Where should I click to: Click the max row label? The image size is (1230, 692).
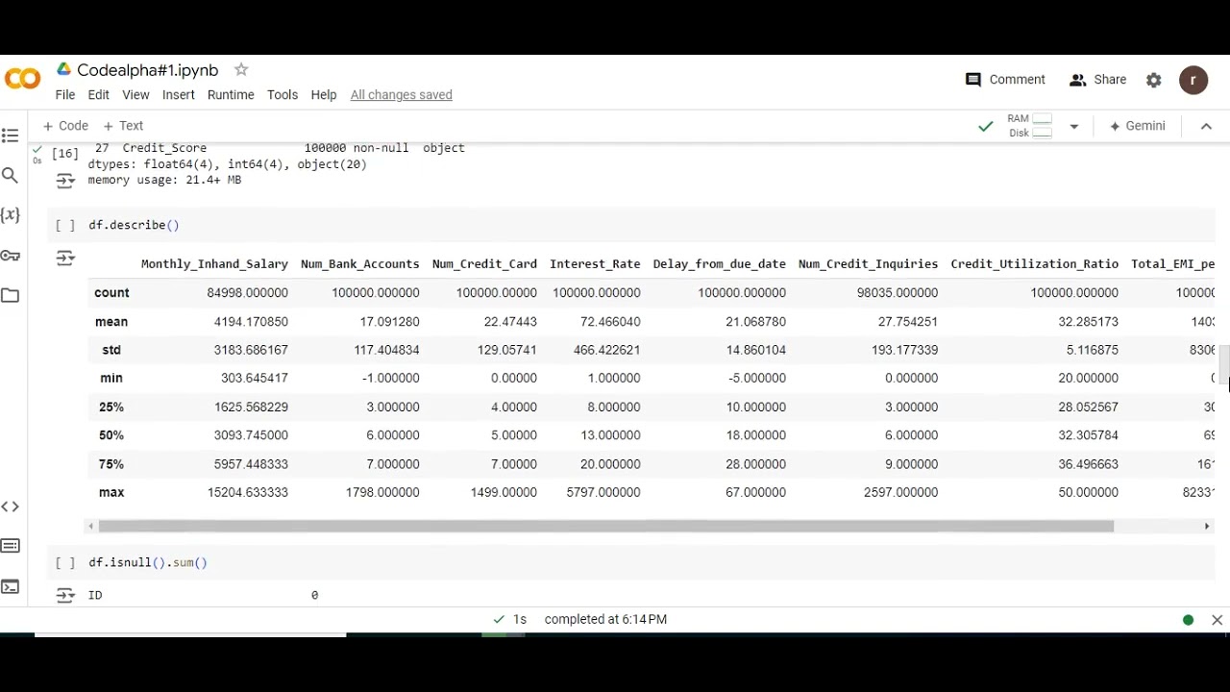click(x=111, y=492)
